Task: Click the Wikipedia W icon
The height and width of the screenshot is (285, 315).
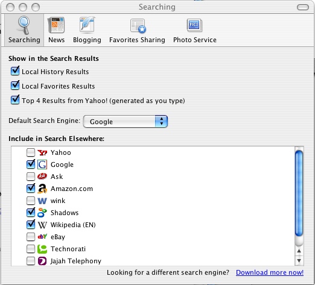Action: [x=42, y=225]
